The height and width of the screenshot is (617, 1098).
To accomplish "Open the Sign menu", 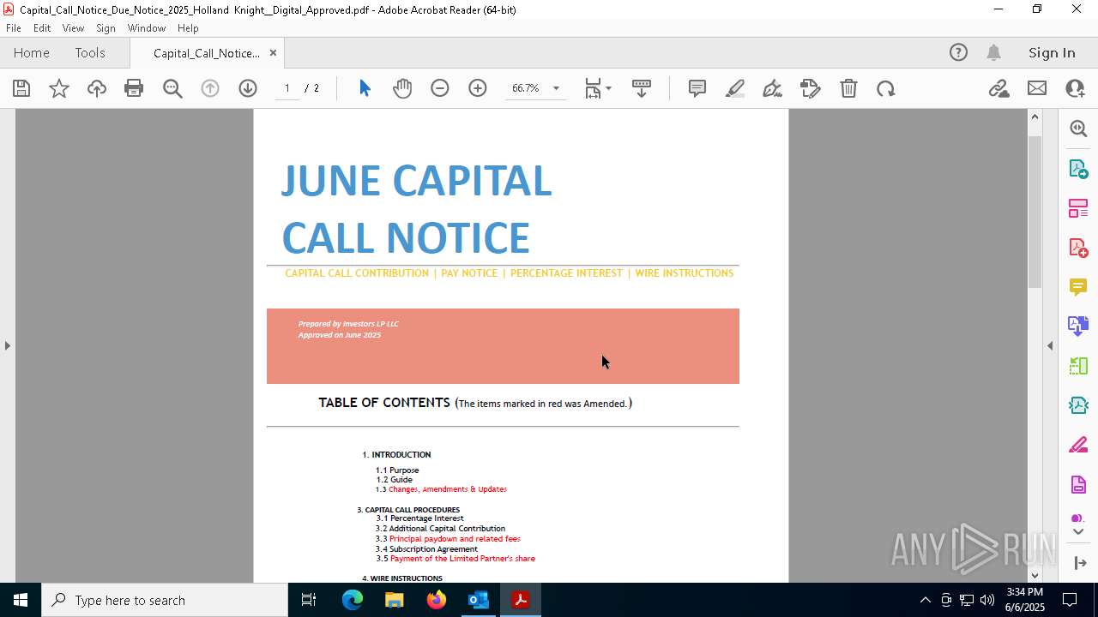I will click(106, 28).
